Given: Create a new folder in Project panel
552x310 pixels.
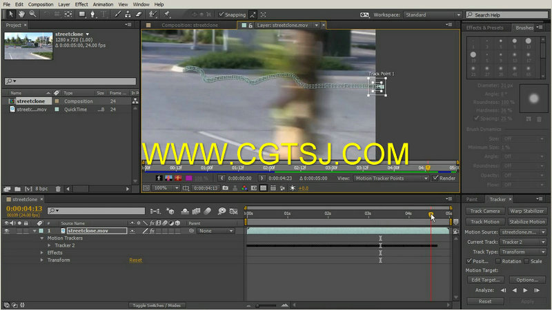Looking at the screenshot, I should pyautogui.click(x=17, y=189).
